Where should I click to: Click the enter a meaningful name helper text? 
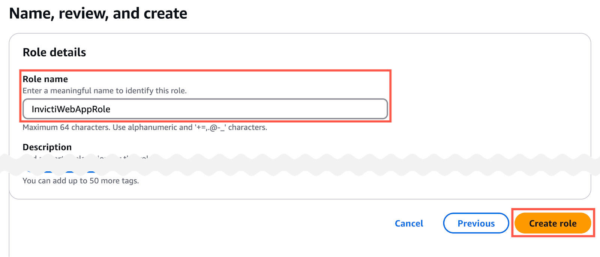105,91
